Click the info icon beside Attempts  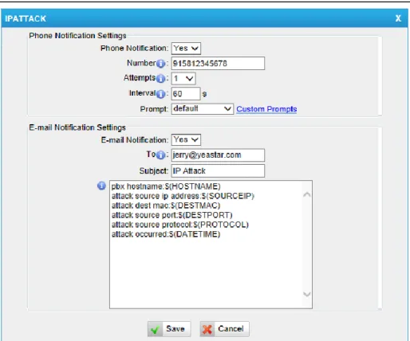pos(160,79)
